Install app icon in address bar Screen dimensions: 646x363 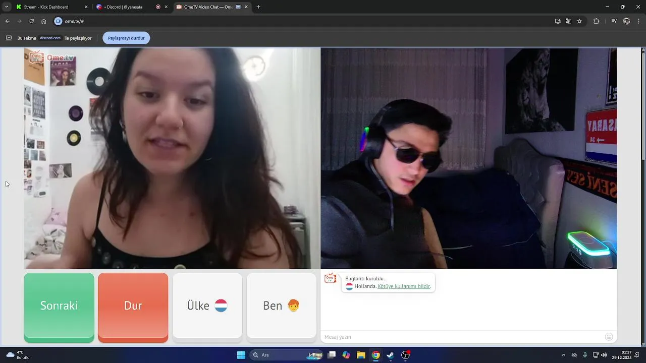pyautogui.click(x=558, y=21)
